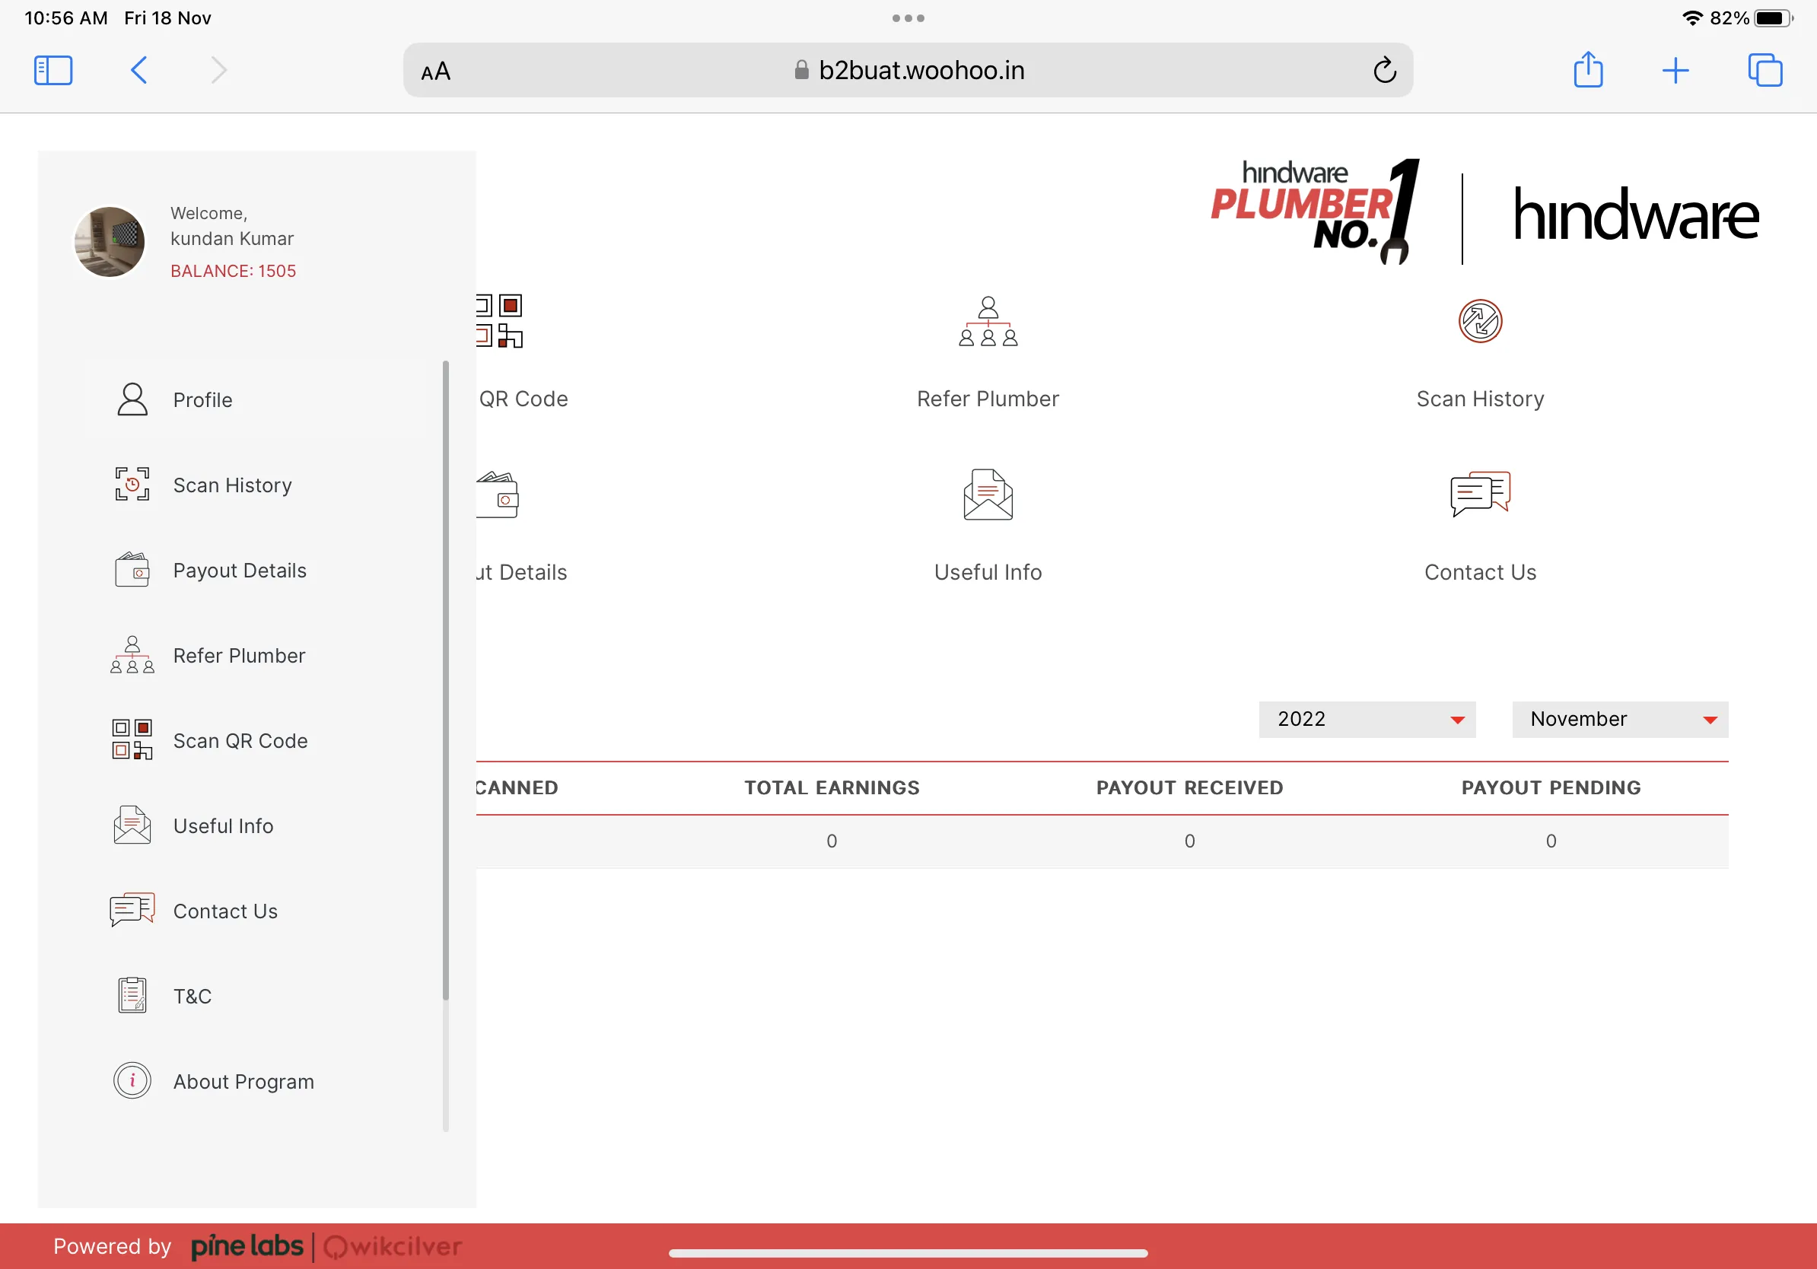Open the dashboard Refer Plumber label
This screenshot has height=1269, width=1817.
coord(988,399)
